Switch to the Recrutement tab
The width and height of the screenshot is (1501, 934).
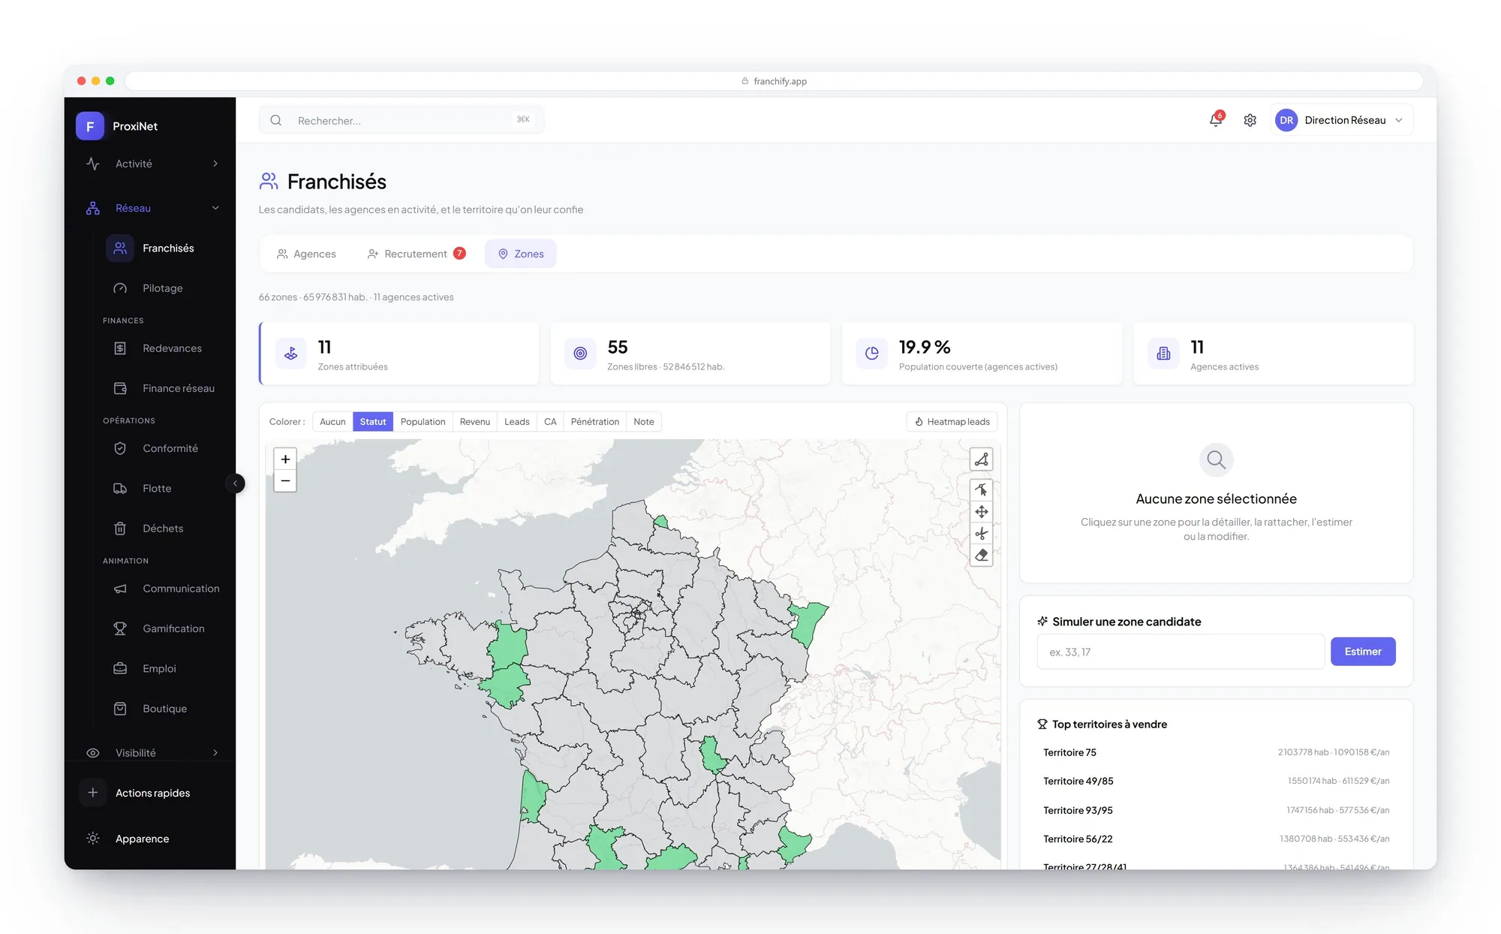pyautogui.click(x=416, y=254)
